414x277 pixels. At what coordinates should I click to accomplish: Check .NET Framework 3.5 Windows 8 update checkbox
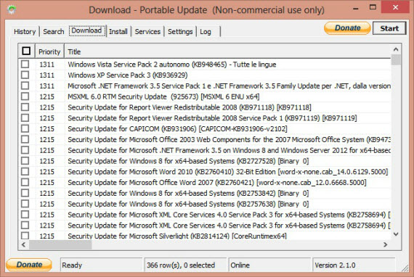click(x=25, y=150)
